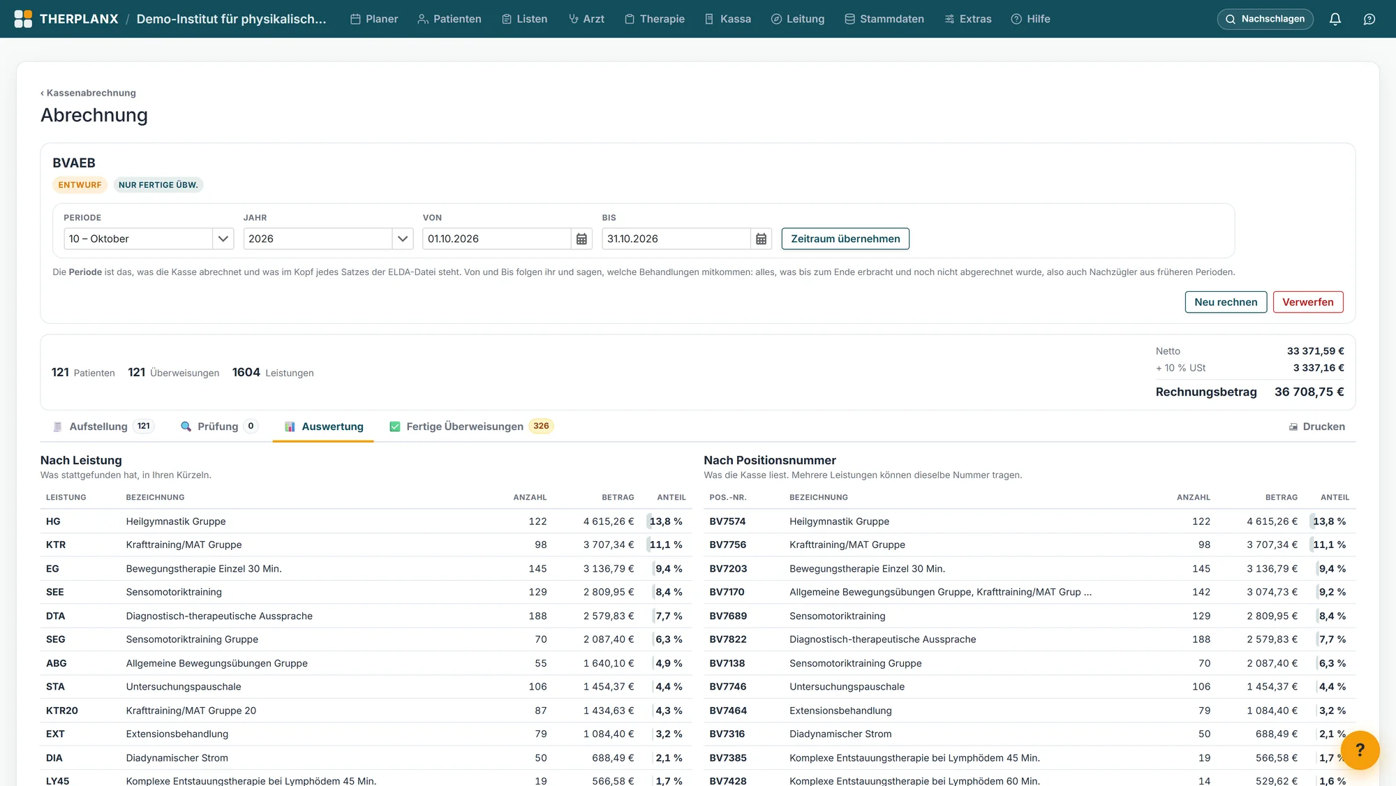Click the sliders icon beside Extras
Image resolution: width=1396 pixels, height=786 pixels.
click(949, 19)
